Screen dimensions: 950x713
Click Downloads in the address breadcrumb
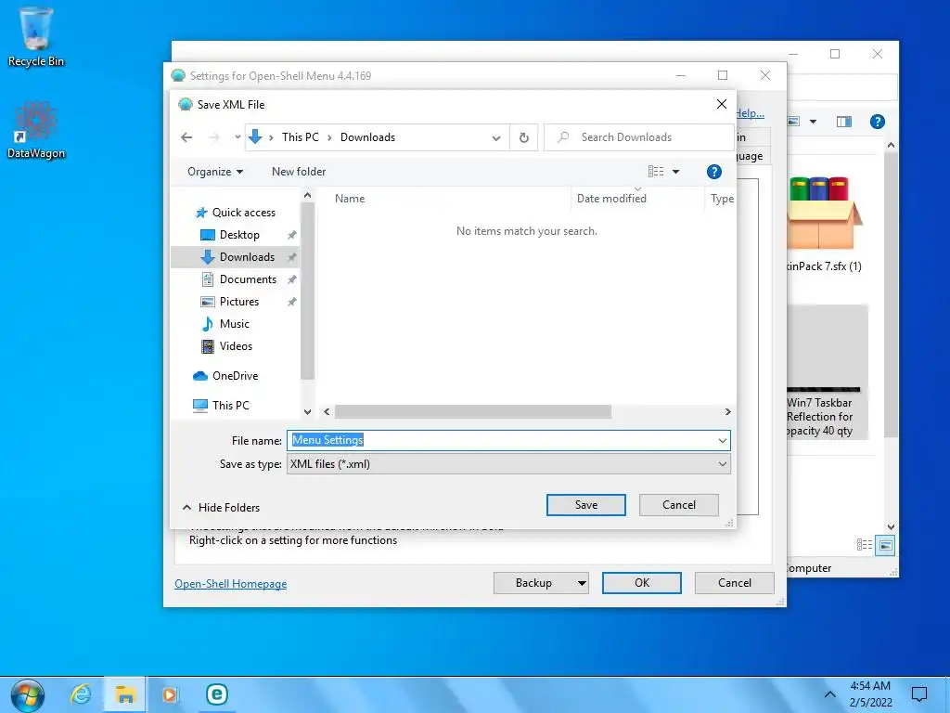click(x=367, y=137)
